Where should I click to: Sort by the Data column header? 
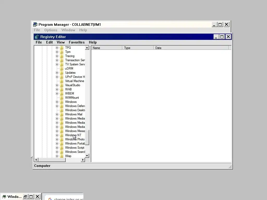(x=191, y=48)
